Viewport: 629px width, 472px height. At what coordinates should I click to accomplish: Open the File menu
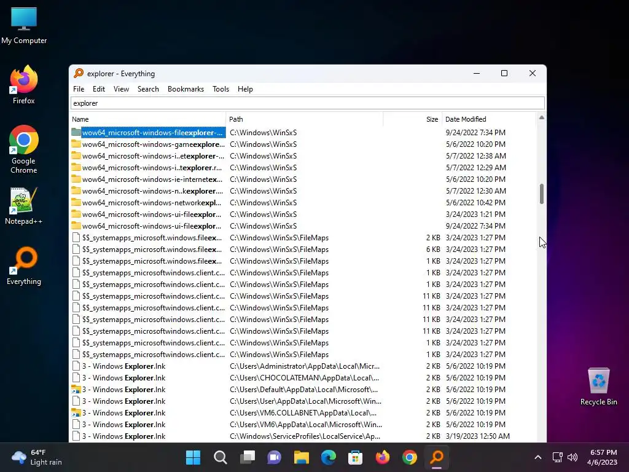click(79, 89)
